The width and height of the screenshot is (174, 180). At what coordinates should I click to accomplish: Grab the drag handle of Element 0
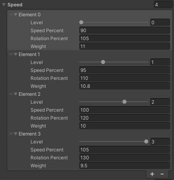(x=11, y=14)
